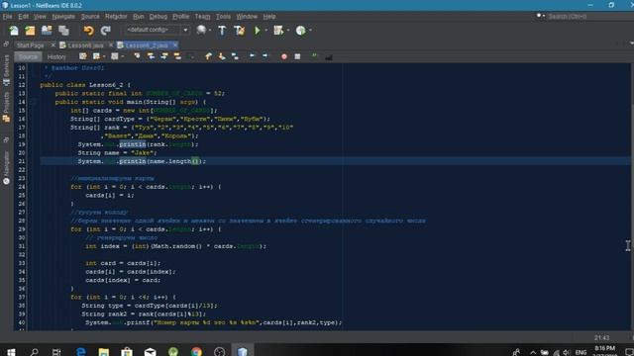
Task: Click the Previous Bookmark icon
Action: [208, 56]
